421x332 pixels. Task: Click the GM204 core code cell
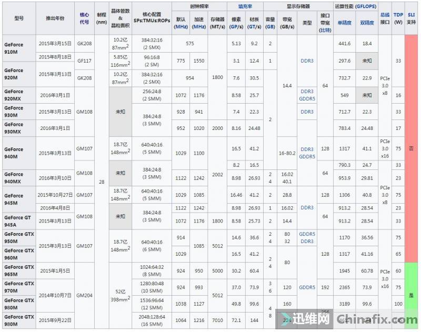coord(84,295)
